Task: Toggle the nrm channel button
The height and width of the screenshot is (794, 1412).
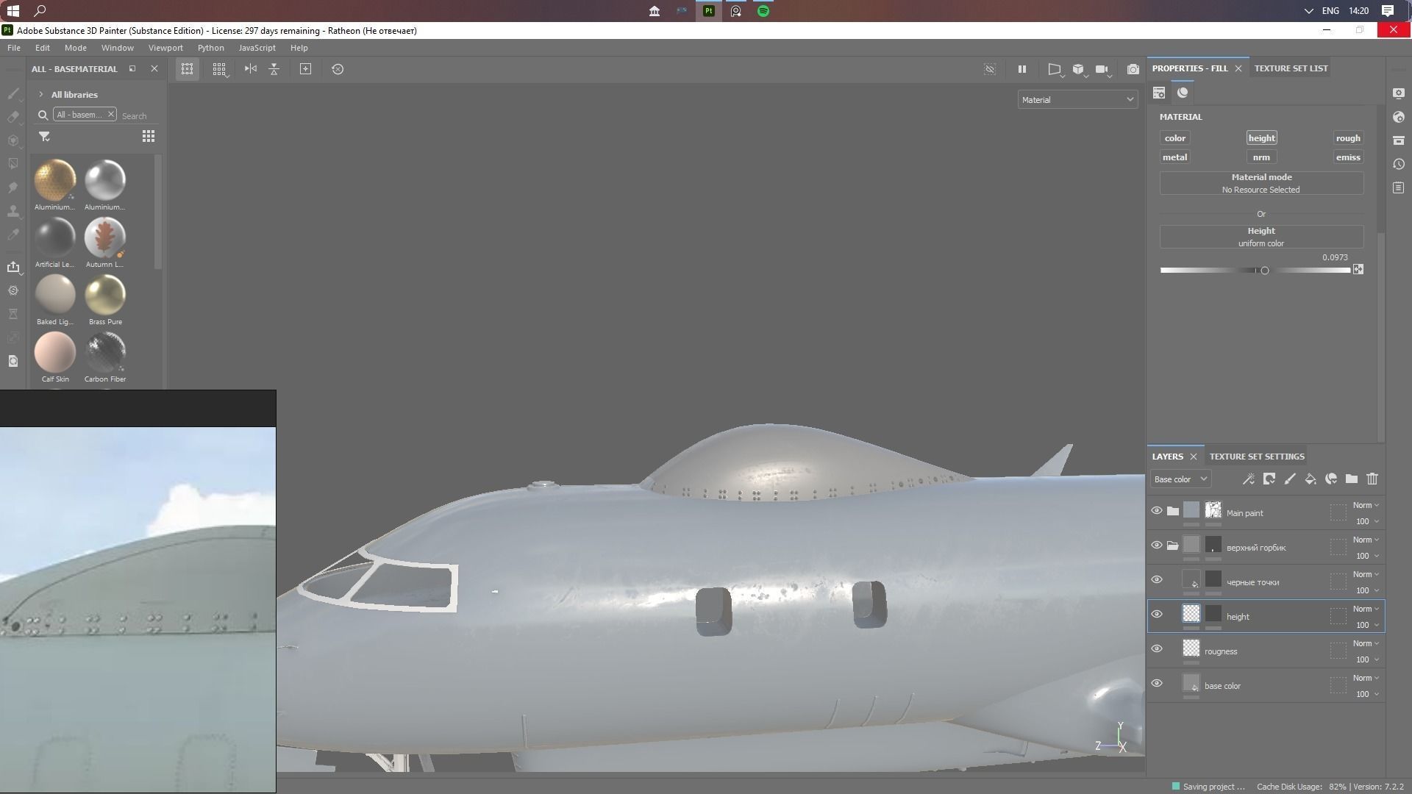Action: (x=1261, y=157)
